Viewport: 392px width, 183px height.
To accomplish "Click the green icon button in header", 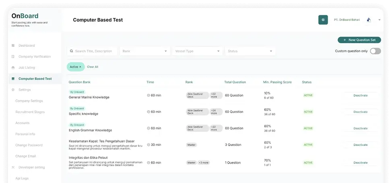I will [x=323, y=20].
